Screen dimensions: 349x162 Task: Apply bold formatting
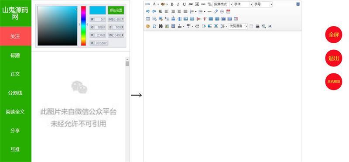tap(172, 4)
